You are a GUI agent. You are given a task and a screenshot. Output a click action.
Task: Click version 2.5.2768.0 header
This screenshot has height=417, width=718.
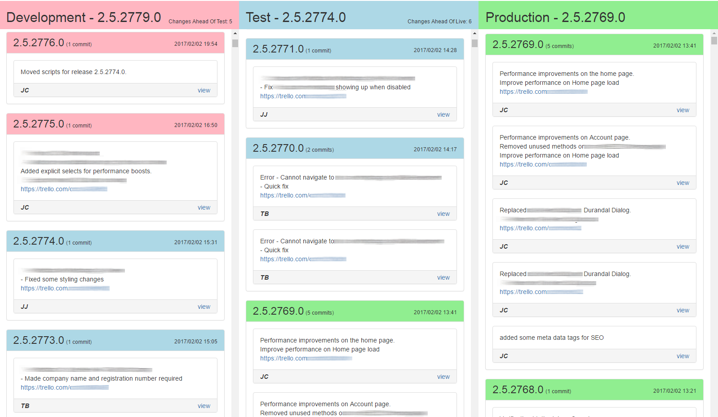coord(594,390)
